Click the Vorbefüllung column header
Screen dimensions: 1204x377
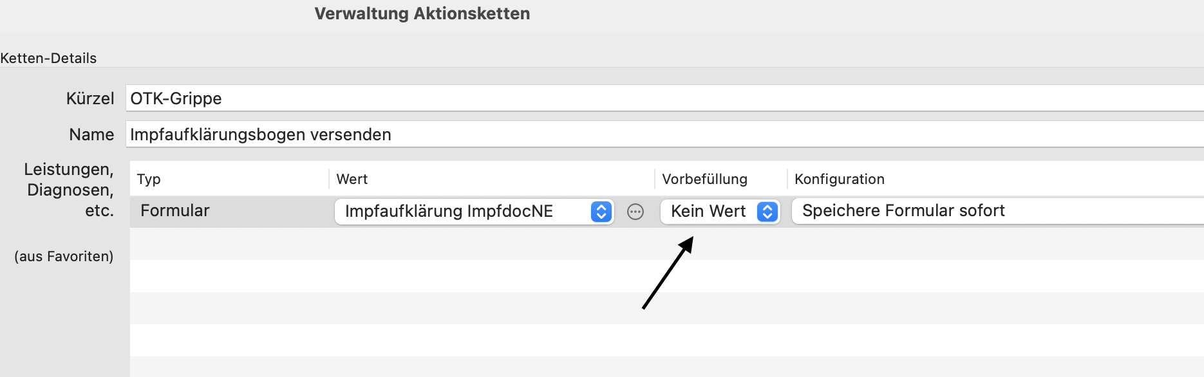coord(704,179)
